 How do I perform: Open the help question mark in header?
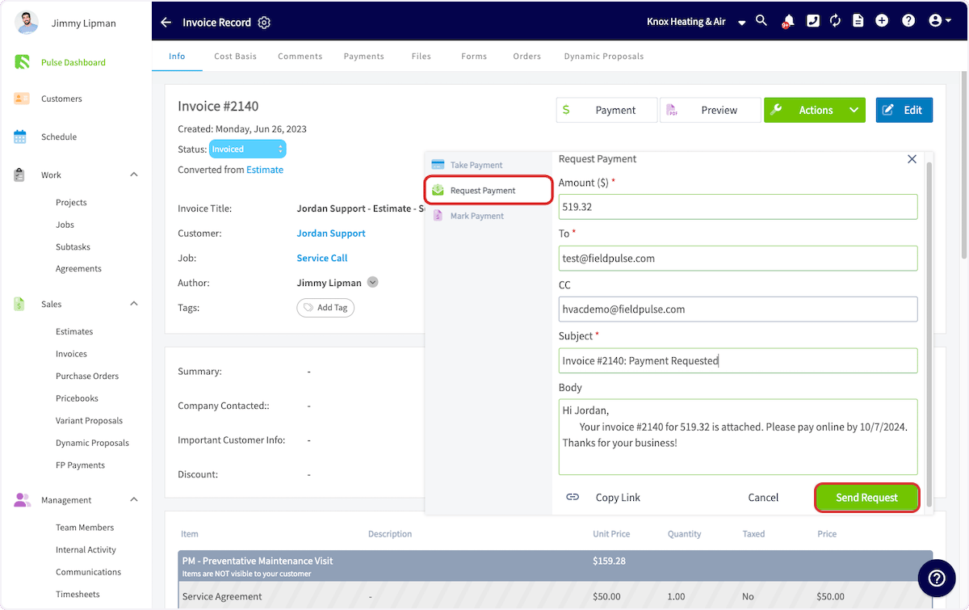click(x=908, y=21)
